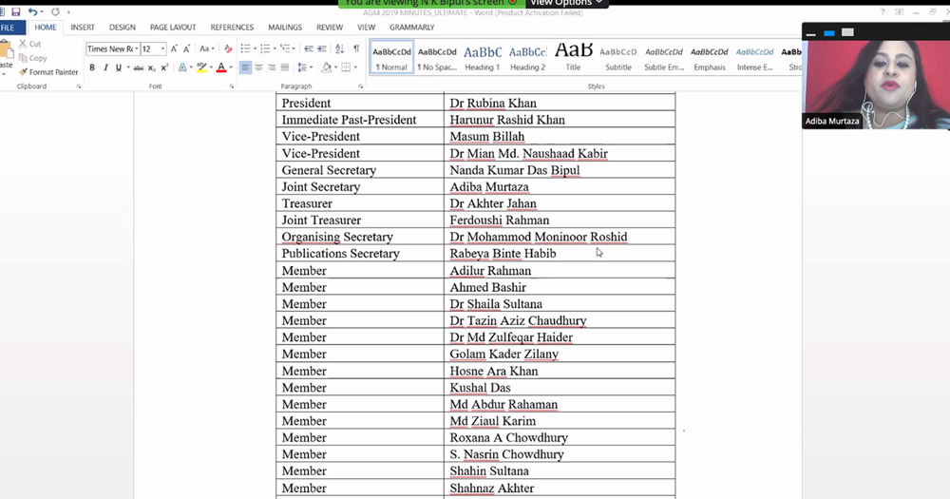Toggle bold formatting
Screen dimensions: 950x499
pyautogui.click(x=92, y=67)
